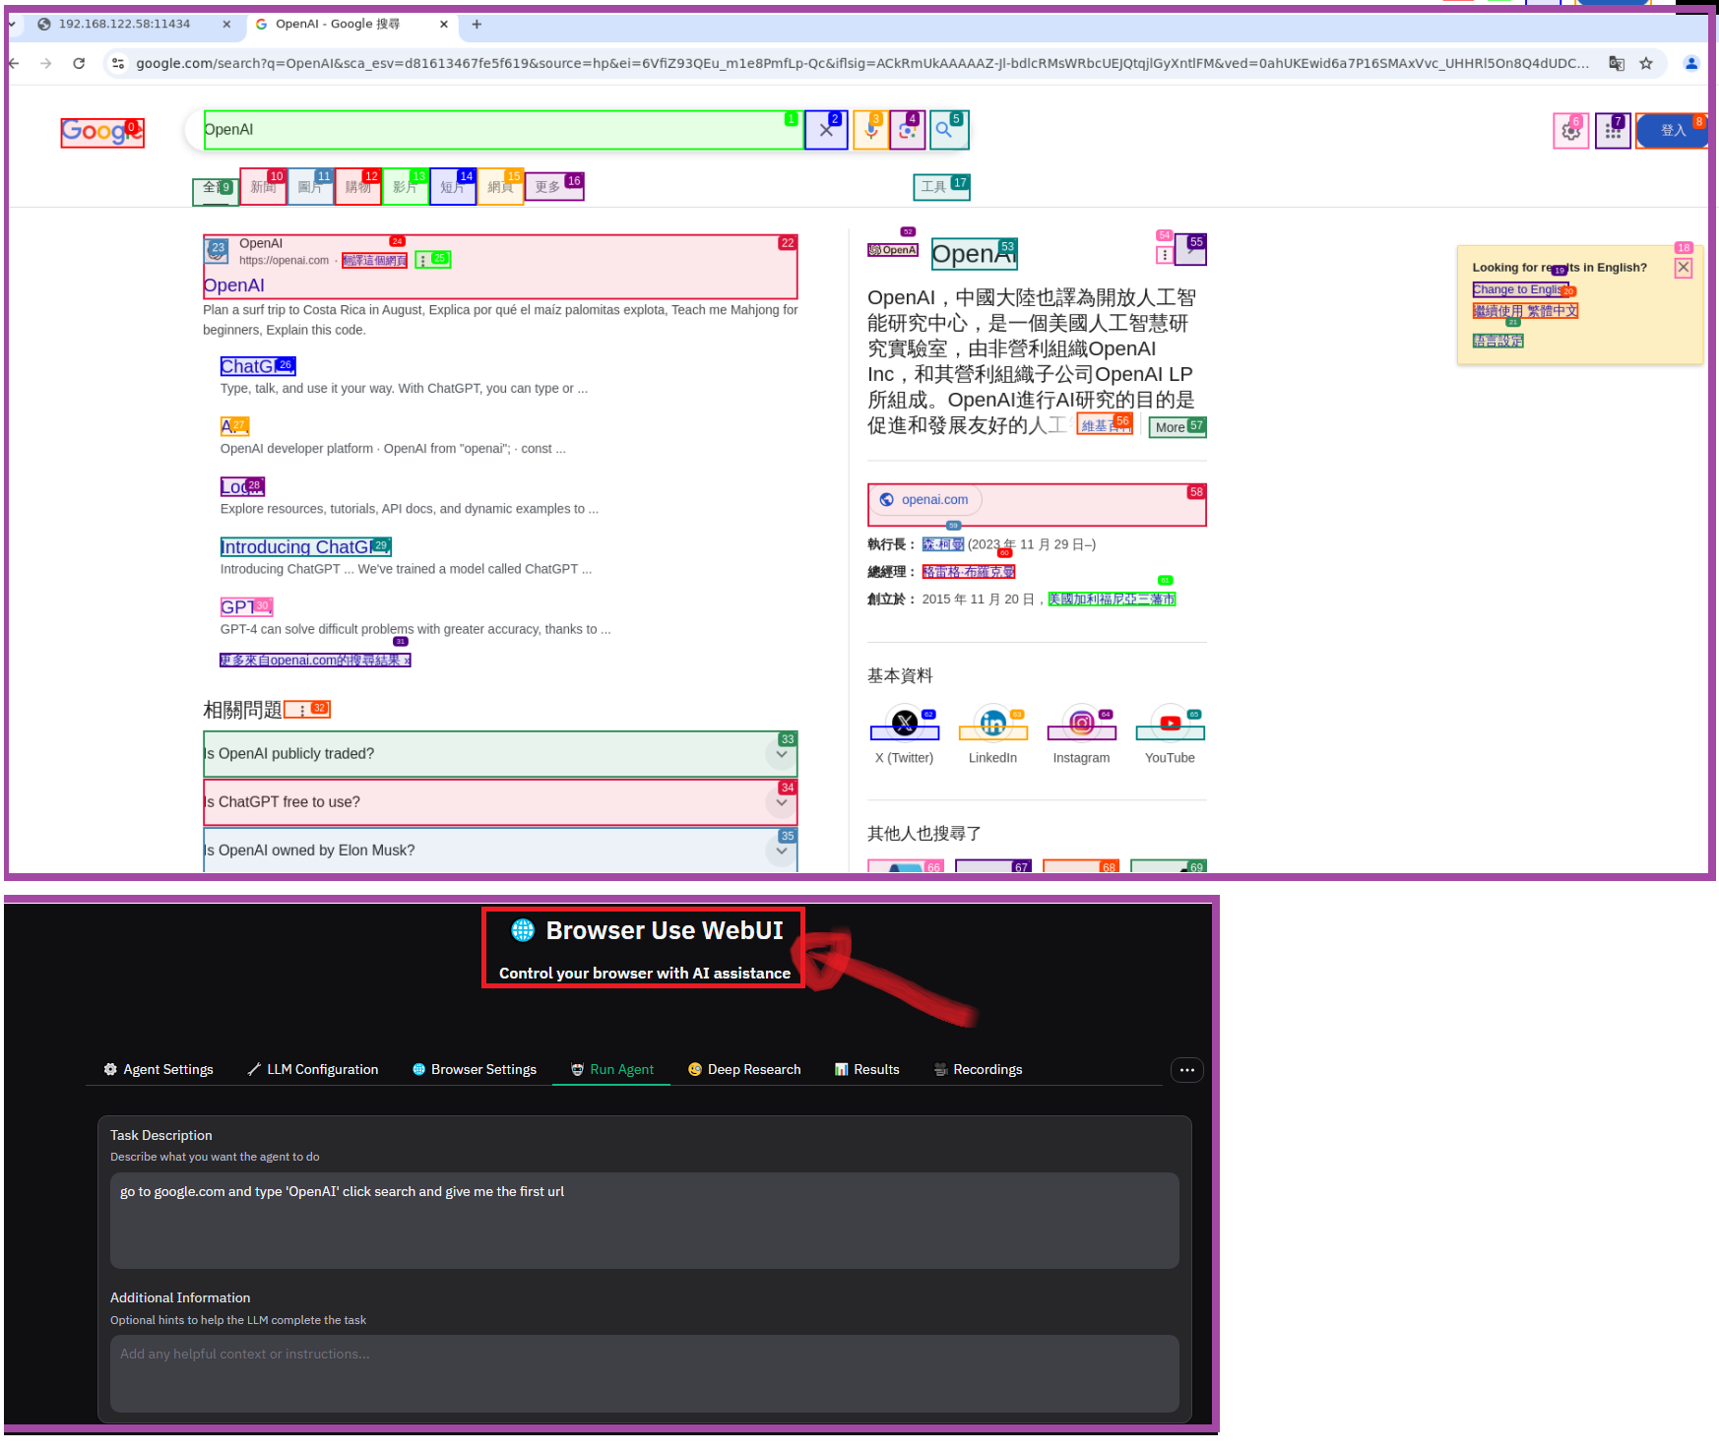This screenshot has width=1719, height=1451.
Task: Open OpenAI's X (Twitter) profile icon
Action: (x=904, y=724)
